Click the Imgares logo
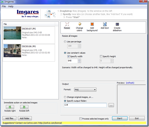Screen dimensions: 149x127 (28, 14)
